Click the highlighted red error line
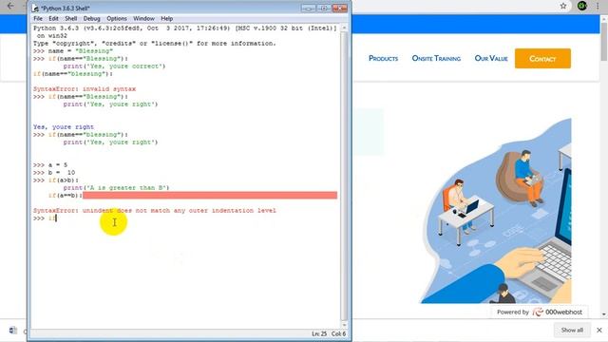608x342 pixels. pyautogui.click(x=210, y=195)
